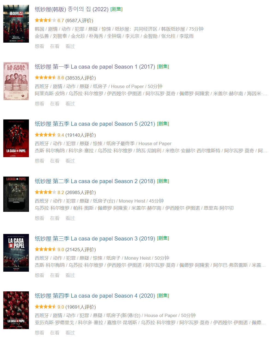This screenshot has width=276, height=337.
Task: Click the Season 5 red poster thumbnail
Action: pos(16,138)
